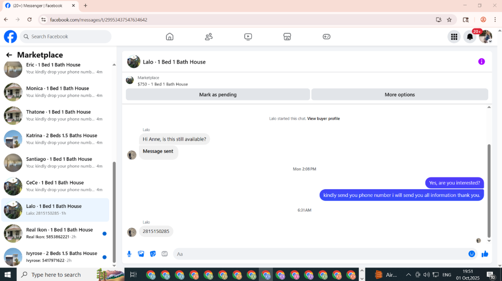Reload the page in Chrome
Screen dimensions: 502x281
[x=29, y=20]
